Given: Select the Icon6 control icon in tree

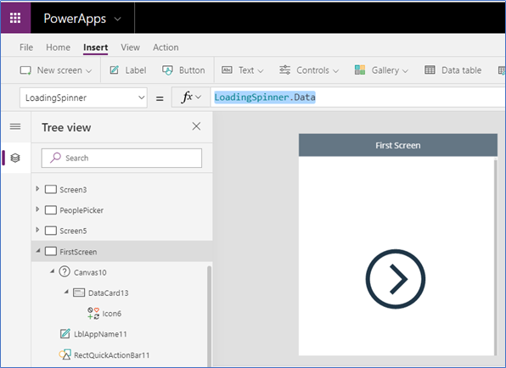Looking at the screenshot, I should (x=93, y=313).
